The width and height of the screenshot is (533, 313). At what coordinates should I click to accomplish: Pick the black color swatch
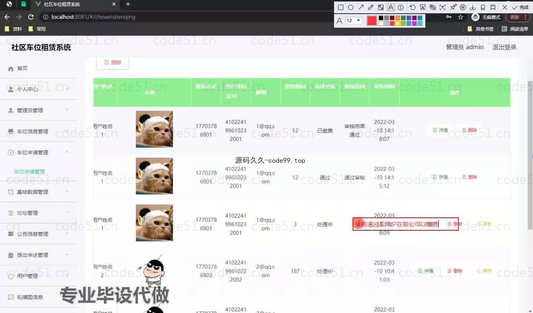tap(381, 18)
